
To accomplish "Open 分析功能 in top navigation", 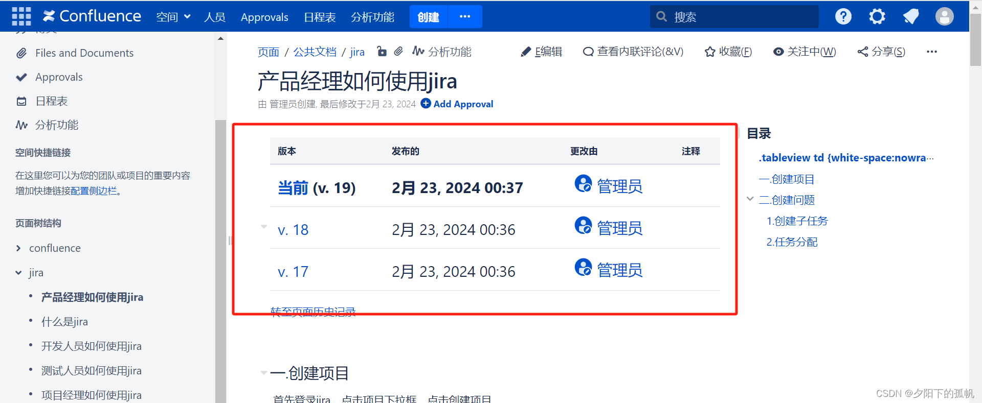I will [x=372, y=17].
